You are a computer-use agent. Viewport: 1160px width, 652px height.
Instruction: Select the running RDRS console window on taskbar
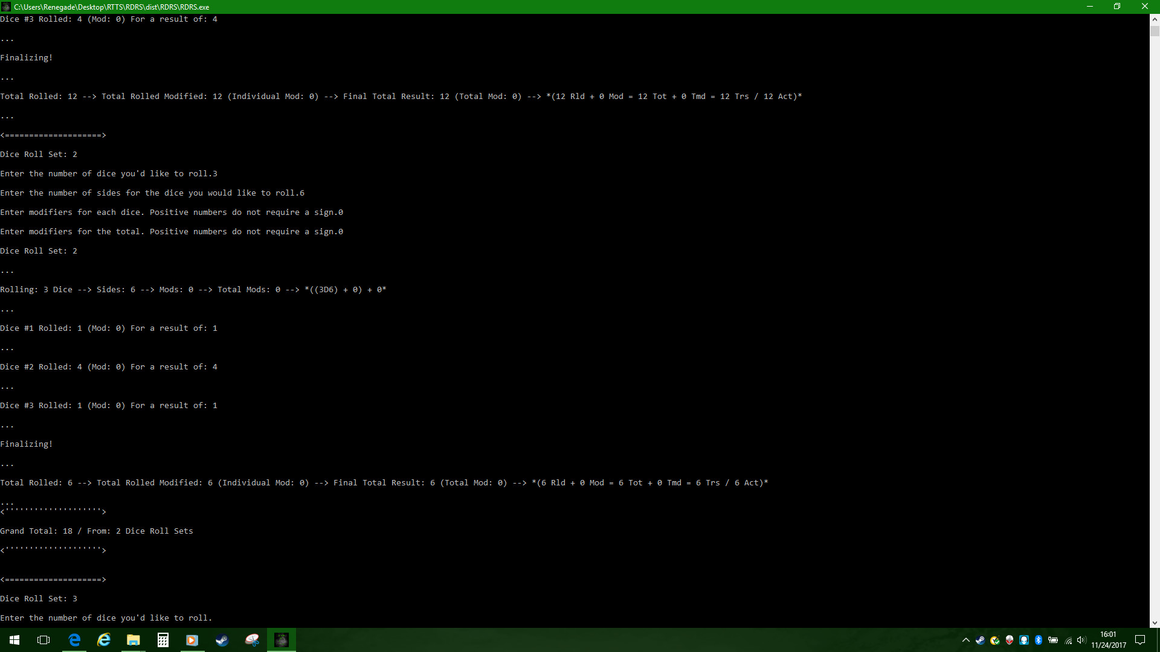click(282, 640)
